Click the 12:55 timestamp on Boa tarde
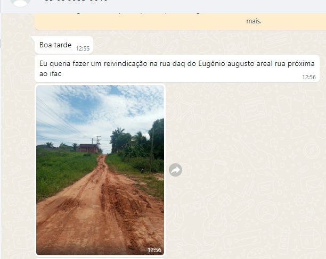 (x=83, y=48)
